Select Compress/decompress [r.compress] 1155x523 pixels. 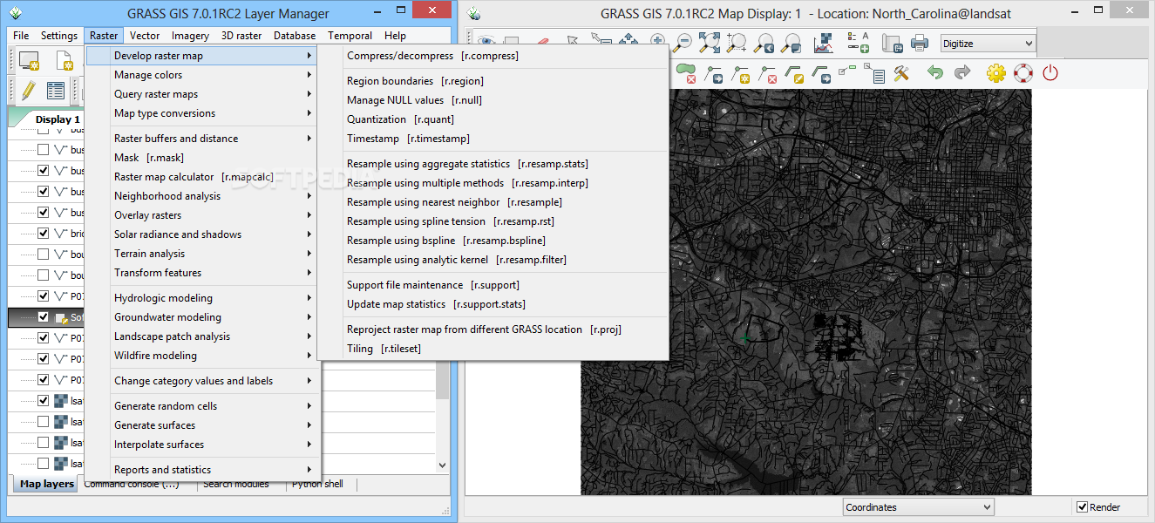click(493, 56)
